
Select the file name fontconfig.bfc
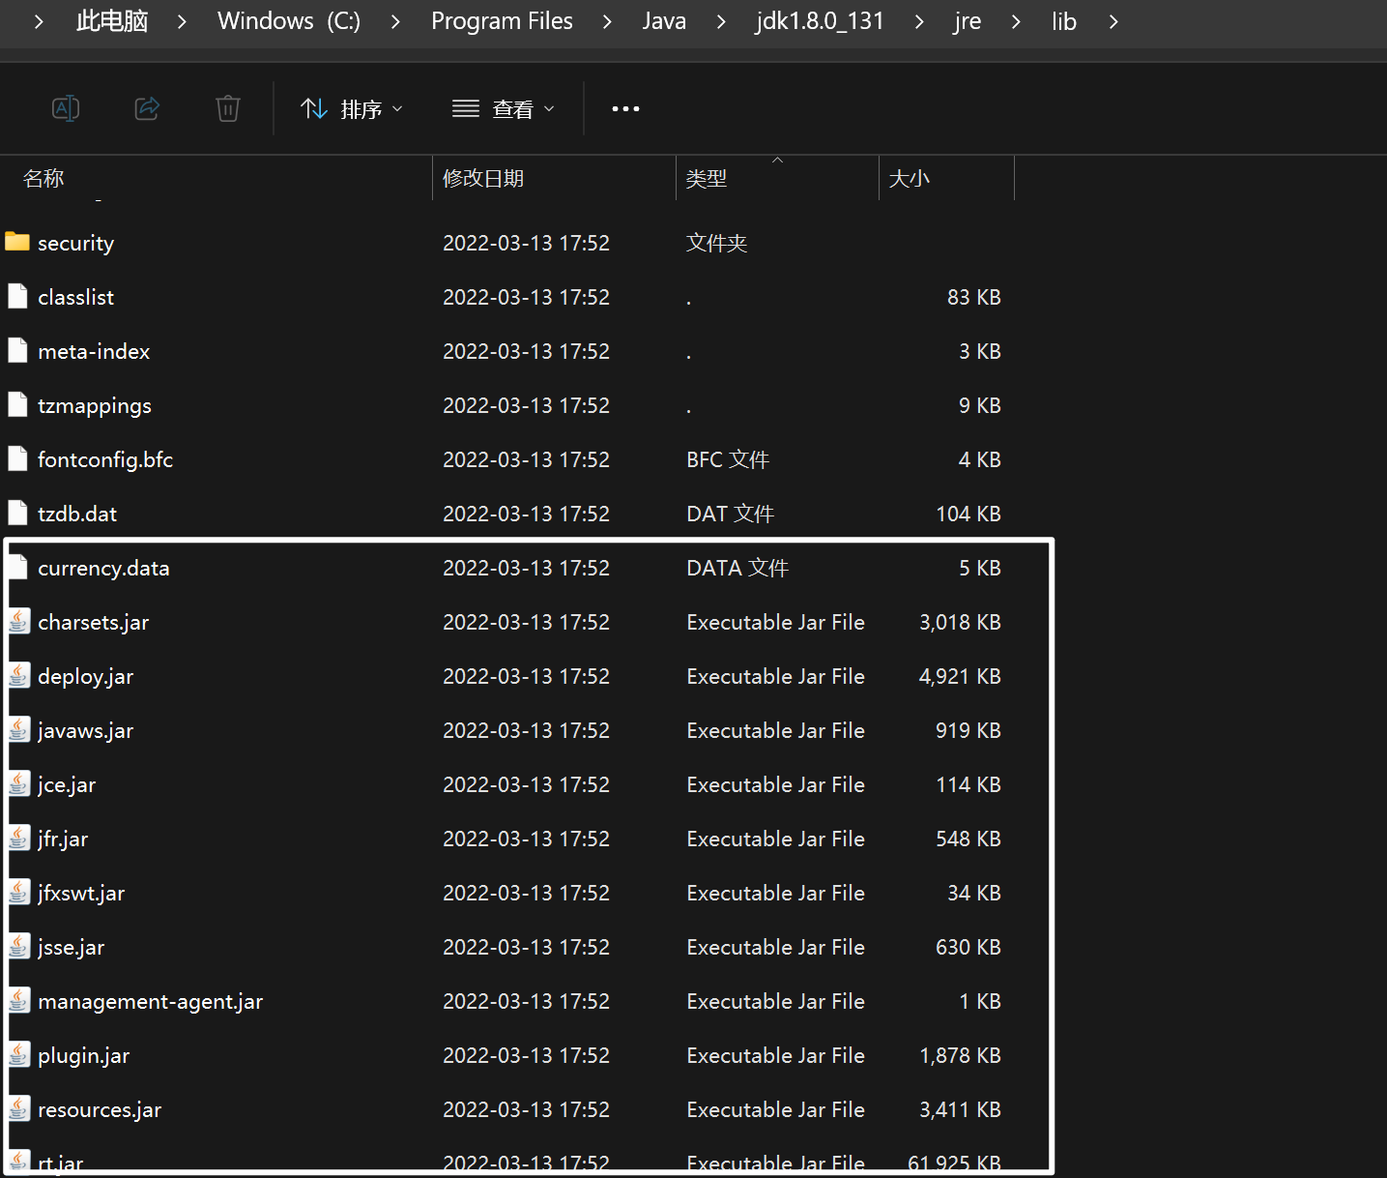105,459
